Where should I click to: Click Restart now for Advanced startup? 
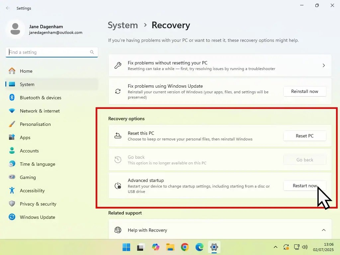tap(304, 186)
